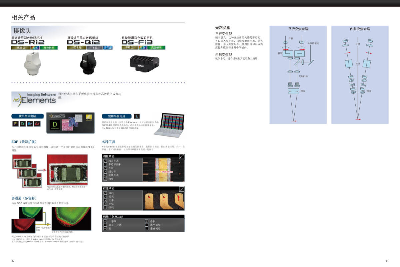Click the 摄像头 section heading

click(x=22, y=31)
